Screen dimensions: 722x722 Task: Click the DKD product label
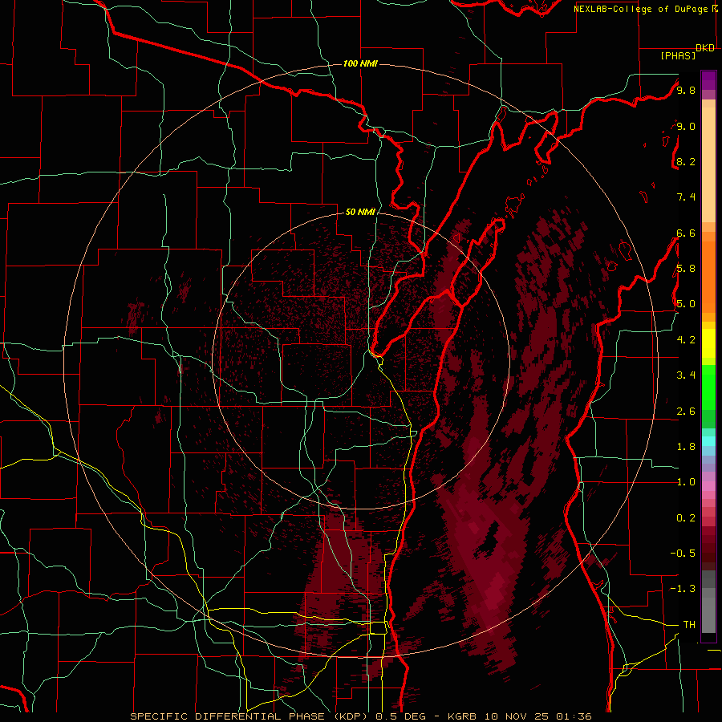pos(705,48)
